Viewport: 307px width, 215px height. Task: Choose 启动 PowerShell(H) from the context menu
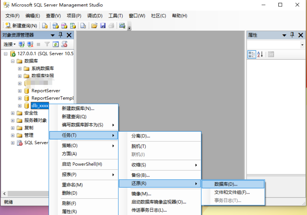(x=84, y=164)
